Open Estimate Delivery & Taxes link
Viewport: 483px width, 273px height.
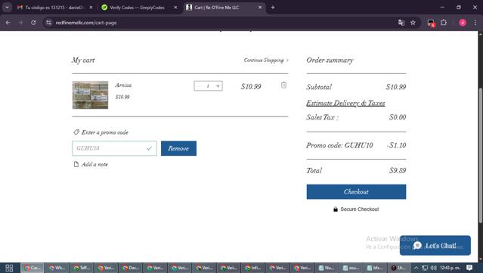click(345, 103)
